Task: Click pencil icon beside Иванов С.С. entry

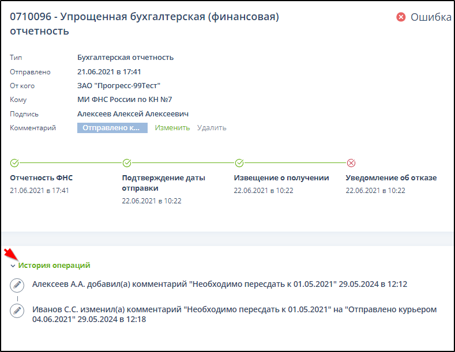Action: coord(17,311)
